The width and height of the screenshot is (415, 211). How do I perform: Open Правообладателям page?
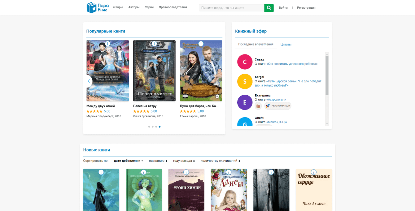click(173, 7)
